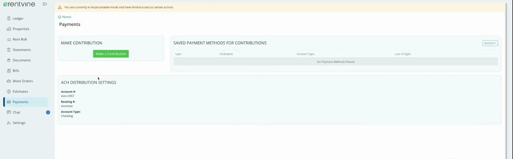This screenshot has height=159, width=513.
Task: Click the masked routing number xxxxxxxxx
Action: click(67, 106)
